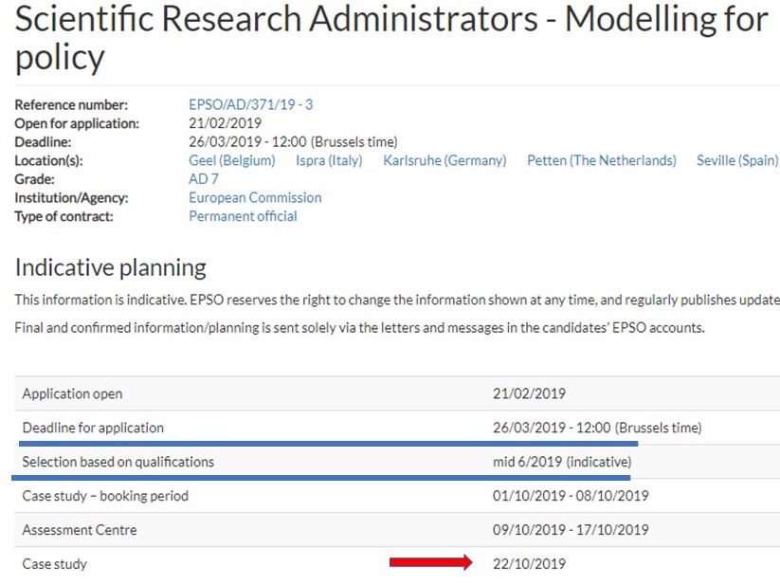Open the EPSO/AD/371/19 - 3 reference link

pyautogui.click(x=250, y=104)
